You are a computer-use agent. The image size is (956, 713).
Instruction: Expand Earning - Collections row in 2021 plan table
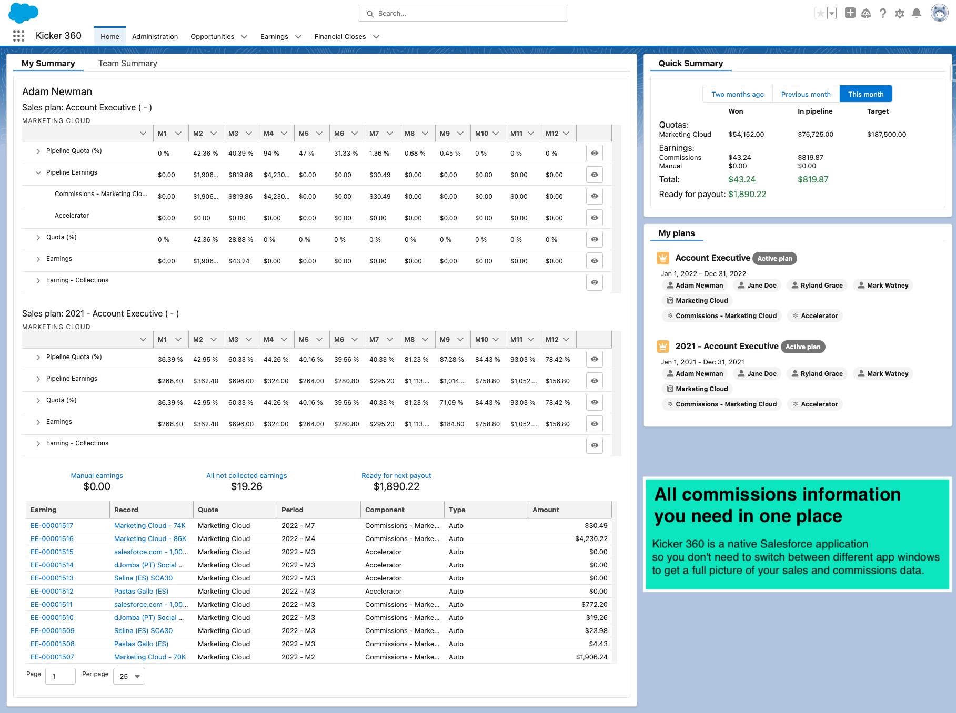pos(38,444)
